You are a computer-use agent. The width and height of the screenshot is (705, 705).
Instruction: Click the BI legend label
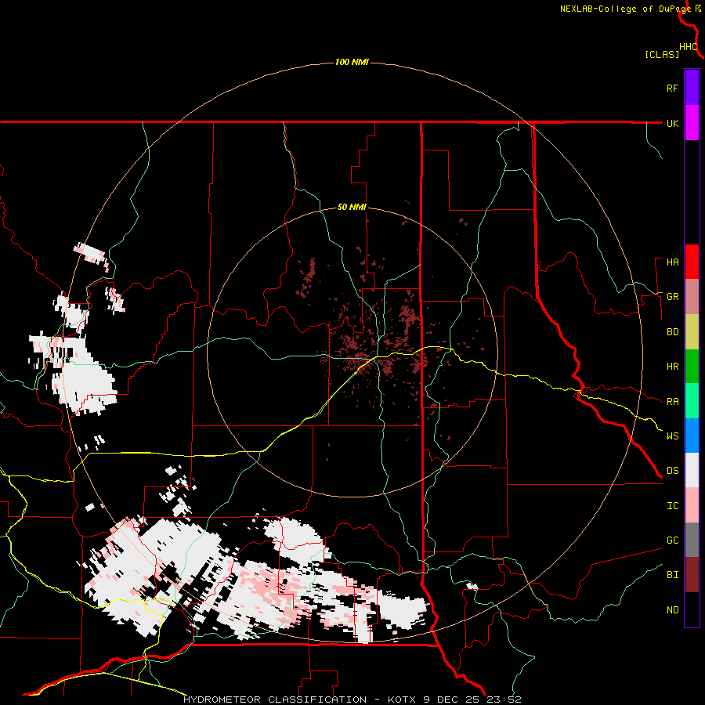[x=672, y=575]
